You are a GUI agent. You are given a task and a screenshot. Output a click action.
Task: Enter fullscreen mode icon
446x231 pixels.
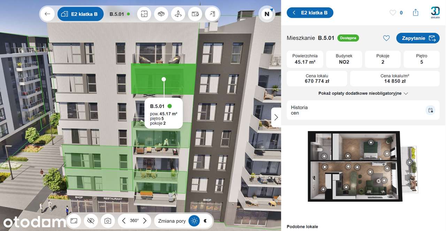tap(74, 221)
